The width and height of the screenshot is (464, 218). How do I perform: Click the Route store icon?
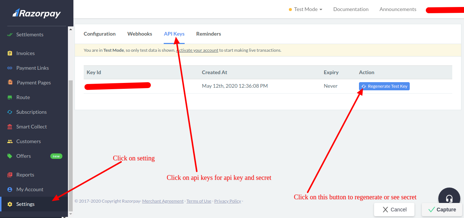click(x=10, y=97)
